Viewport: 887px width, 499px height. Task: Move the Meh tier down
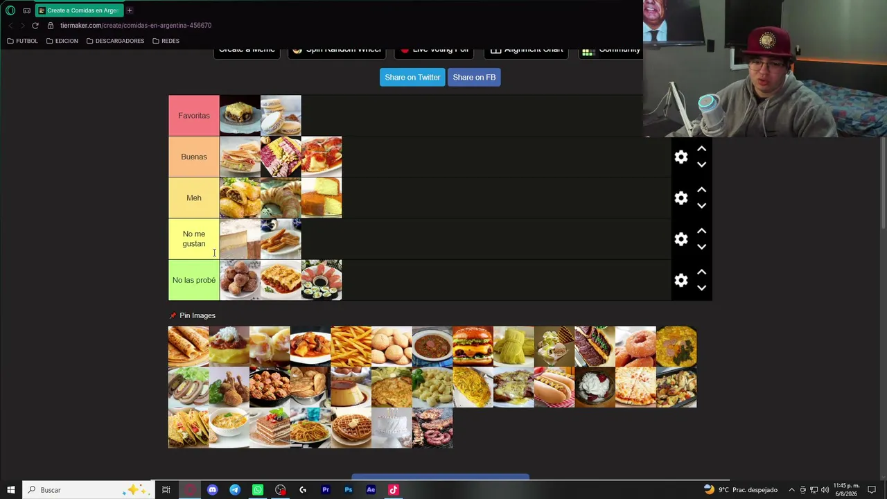[x=701, y=206]
